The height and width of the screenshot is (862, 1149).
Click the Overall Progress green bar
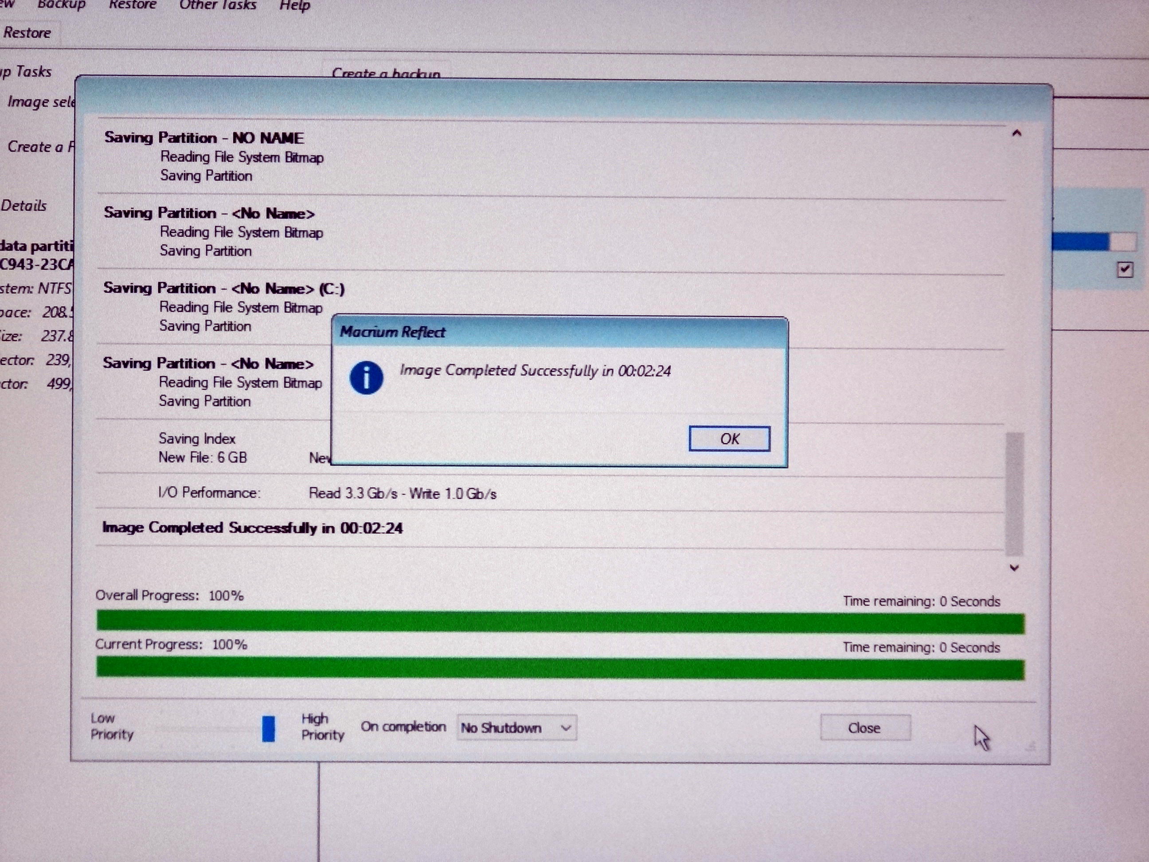coord(560,623)
